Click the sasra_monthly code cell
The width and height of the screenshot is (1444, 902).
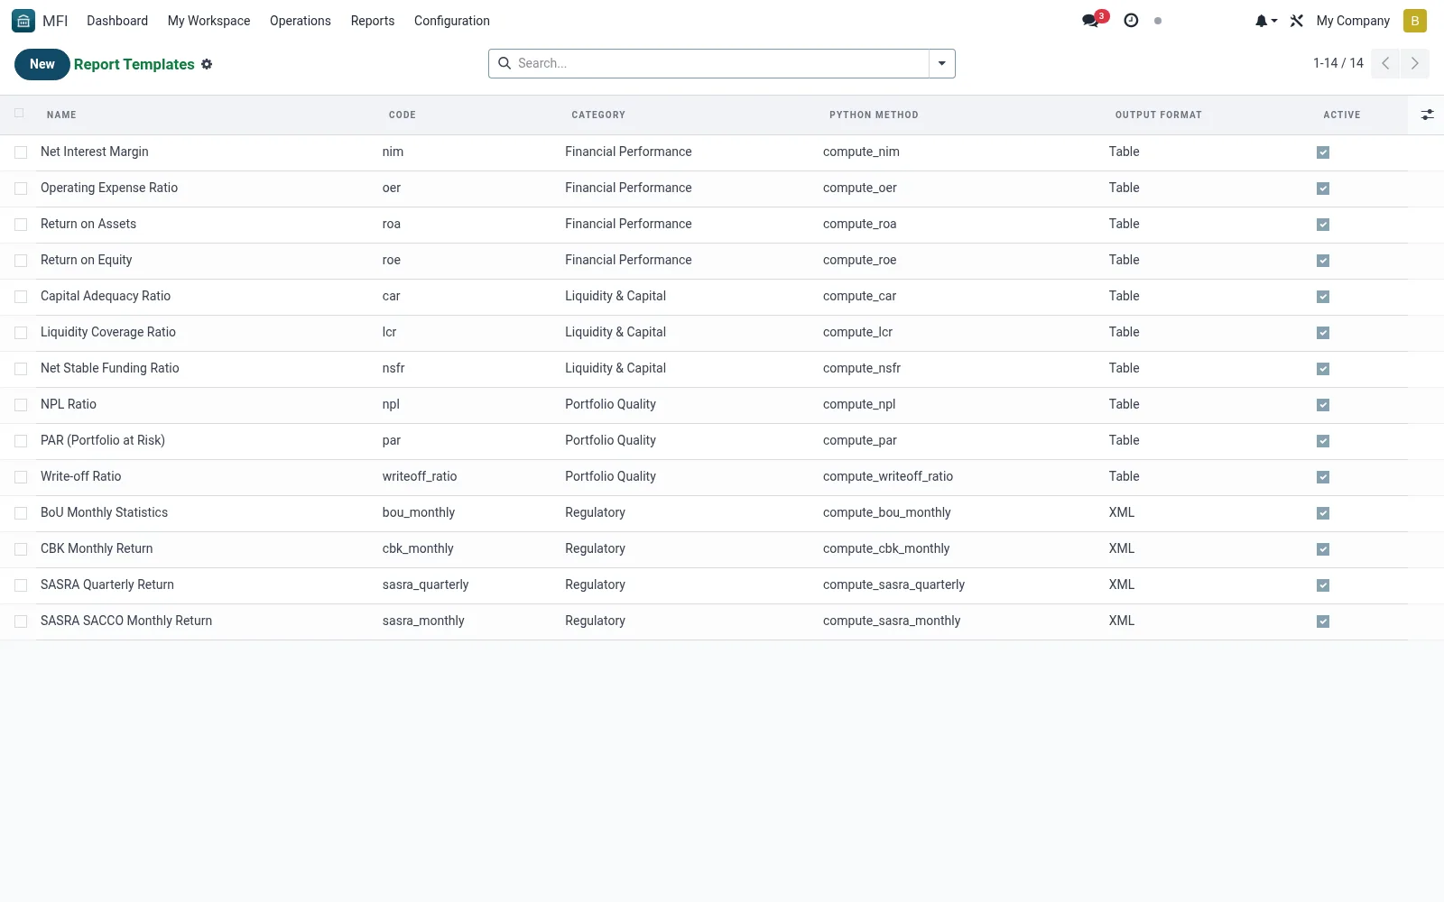point(423,621)
